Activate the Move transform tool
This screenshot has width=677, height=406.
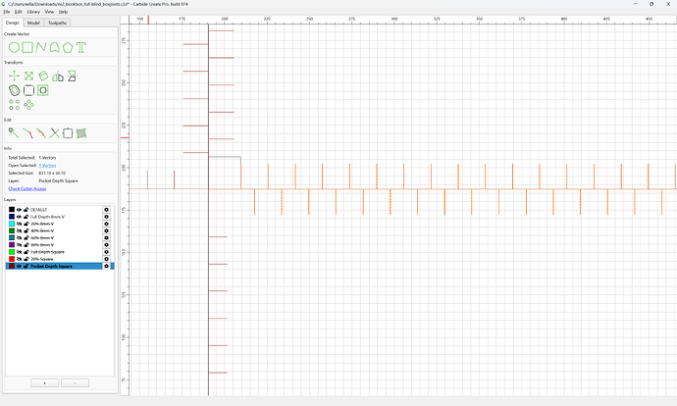click(14, 76)
